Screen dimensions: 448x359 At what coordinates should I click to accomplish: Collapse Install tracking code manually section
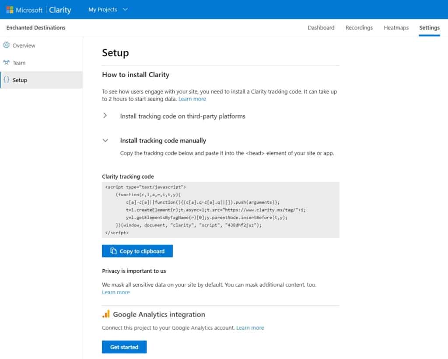[105, 141]
